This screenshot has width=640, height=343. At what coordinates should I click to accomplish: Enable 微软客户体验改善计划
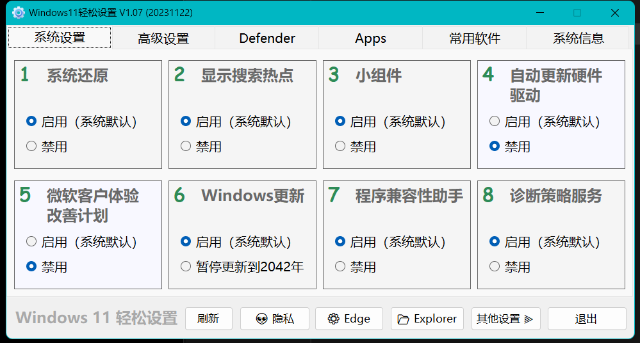[81, 242]
